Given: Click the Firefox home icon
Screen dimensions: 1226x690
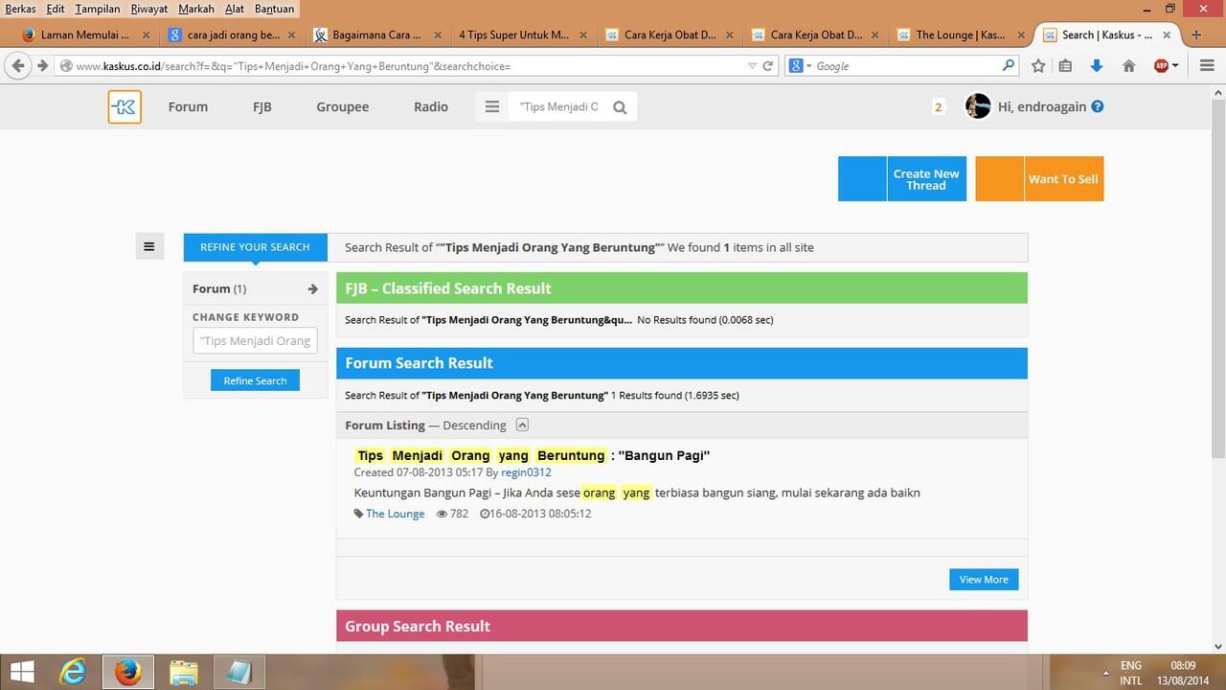Looking at the screenshot, I should [1128, 66].
